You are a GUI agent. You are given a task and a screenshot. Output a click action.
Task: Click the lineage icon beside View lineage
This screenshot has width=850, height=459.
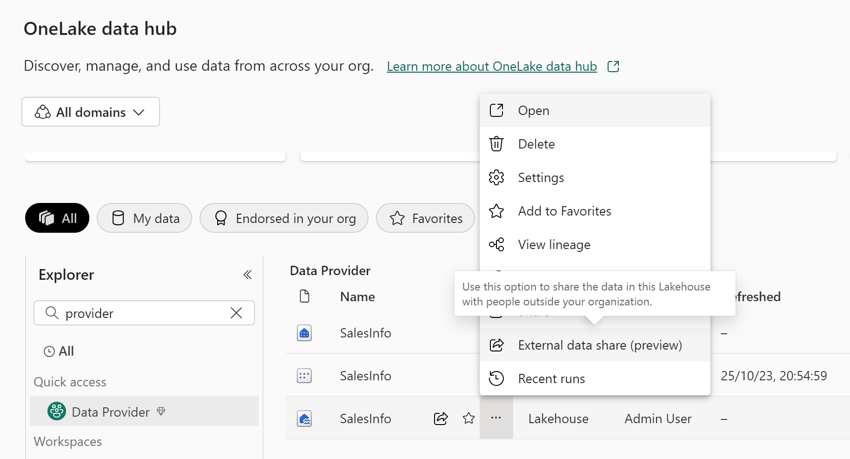coord(496,244)
